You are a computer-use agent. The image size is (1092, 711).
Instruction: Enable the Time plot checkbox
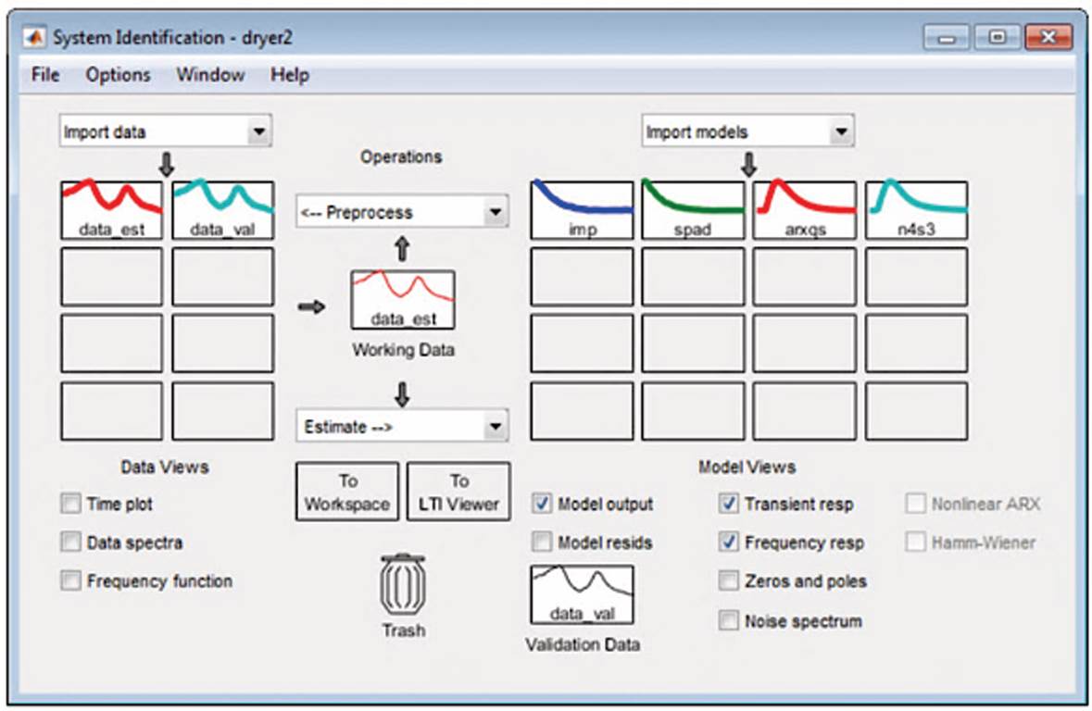(71, 505)
